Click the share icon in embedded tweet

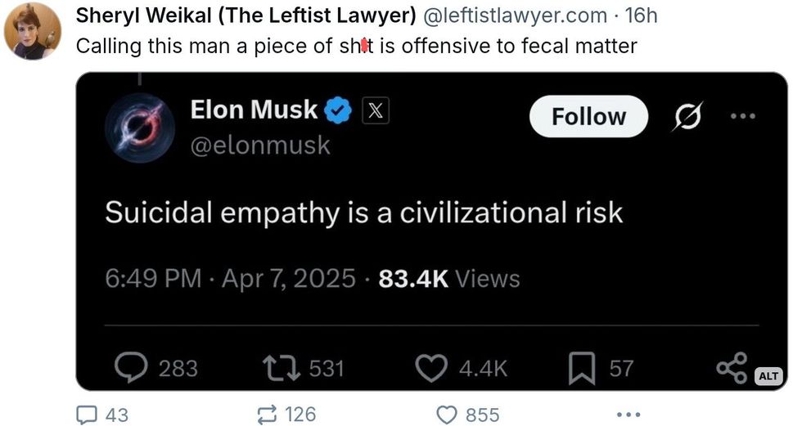pyautogui.click(x=731, y=368)
